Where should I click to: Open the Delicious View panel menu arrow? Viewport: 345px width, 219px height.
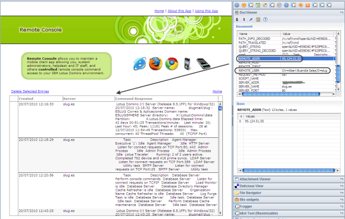click(x=341, y=186)
